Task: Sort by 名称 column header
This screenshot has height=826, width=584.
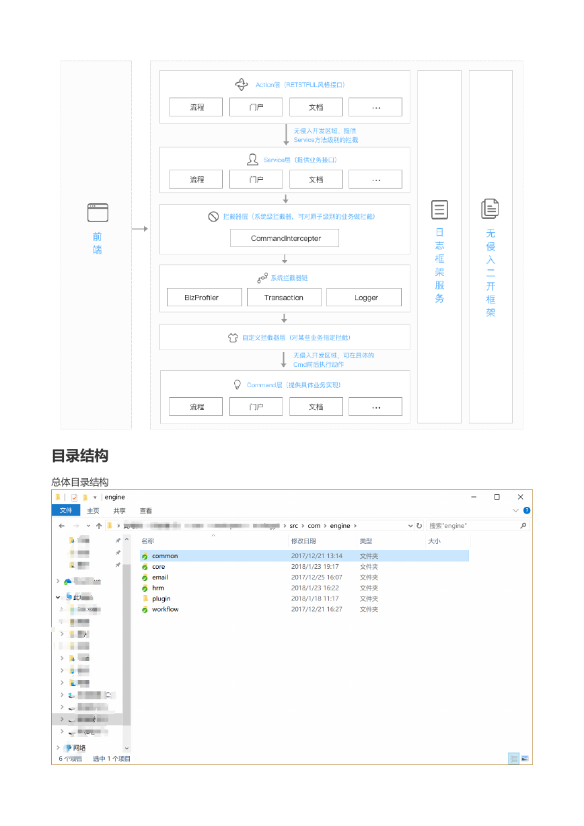Action: pos(147,541)
